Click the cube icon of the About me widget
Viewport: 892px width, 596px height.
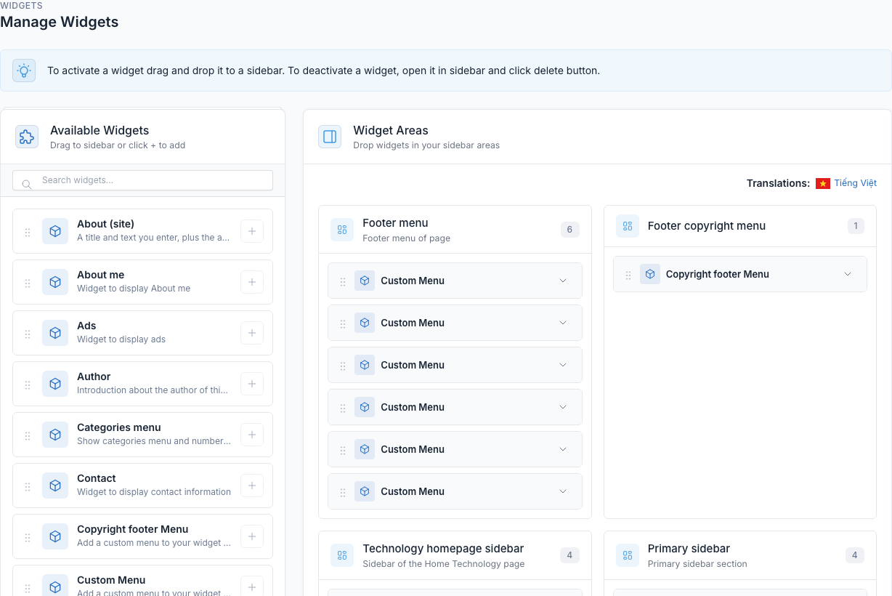pos(55,282)
